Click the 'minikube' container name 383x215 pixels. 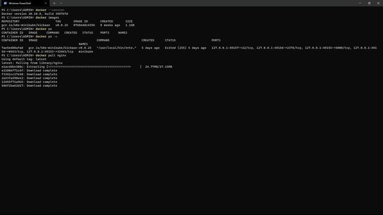coord(86,52)
